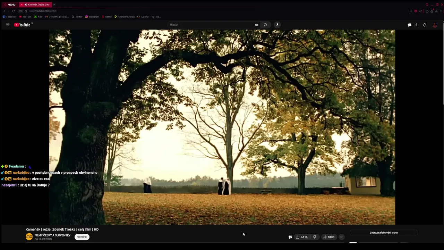Screen dimensions: 444x250
Task: Open the Twitter bookmark
Action: tap(77, 17)
